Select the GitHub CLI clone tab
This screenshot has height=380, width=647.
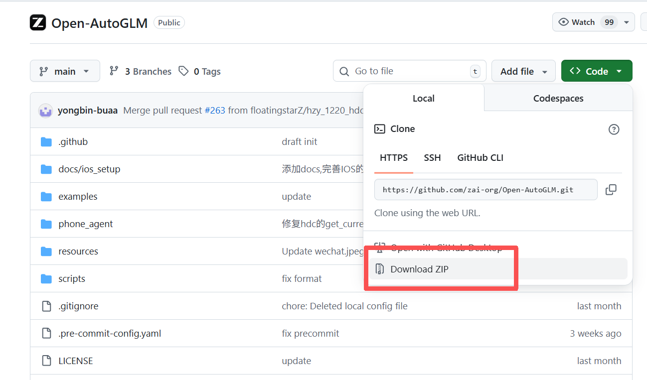pos(480,158)
